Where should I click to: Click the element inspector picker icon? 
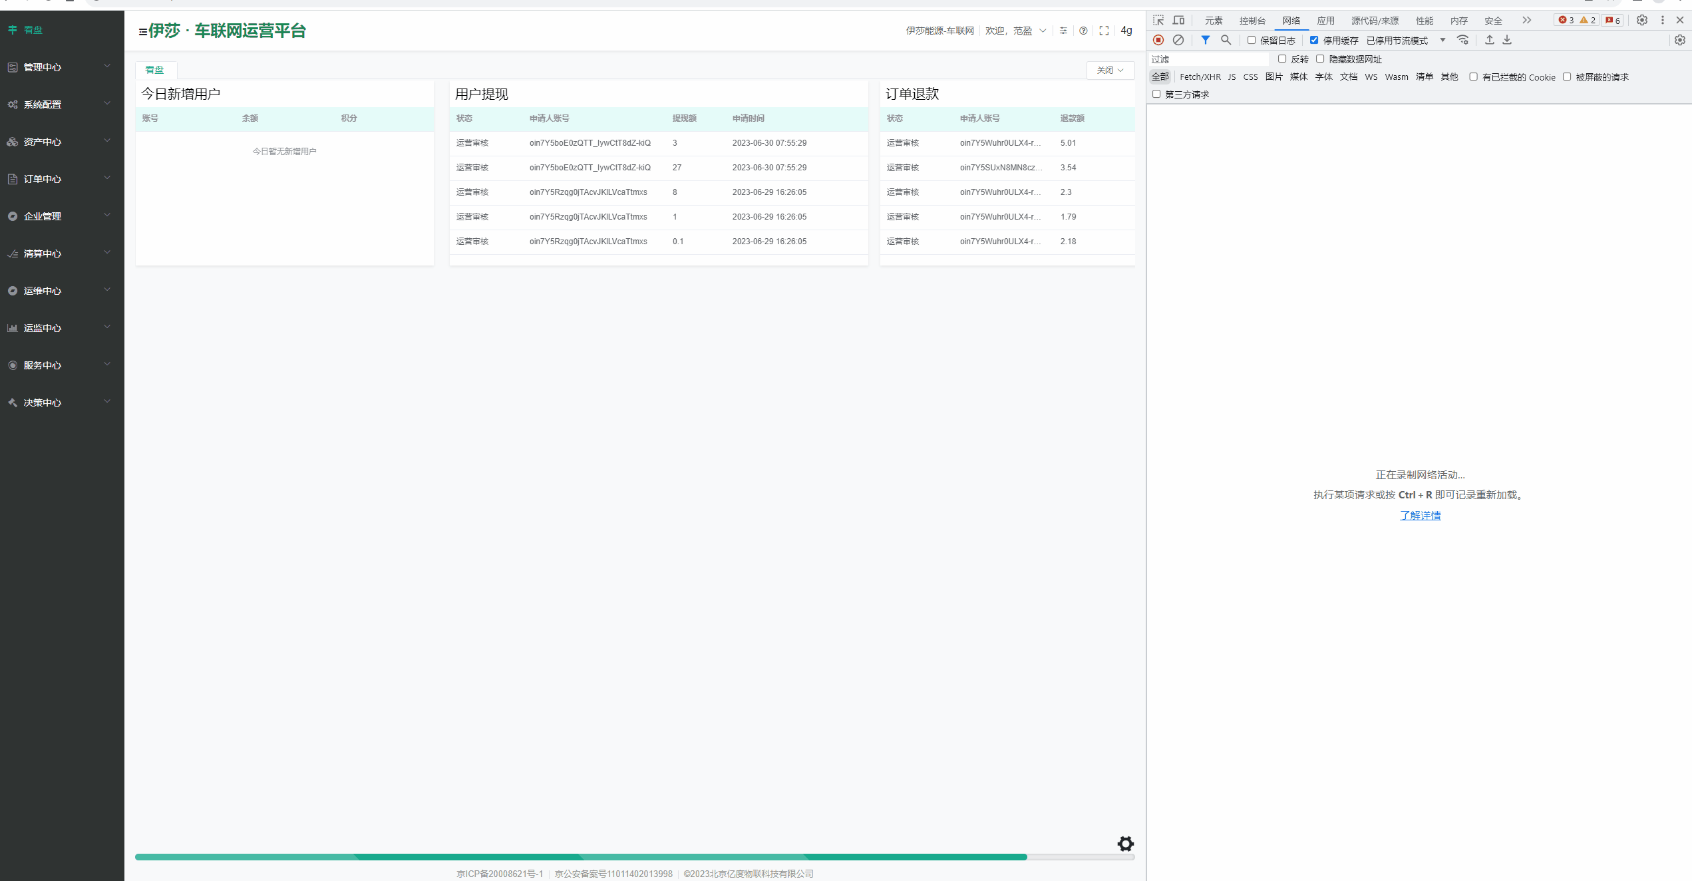pos(1158,20)
